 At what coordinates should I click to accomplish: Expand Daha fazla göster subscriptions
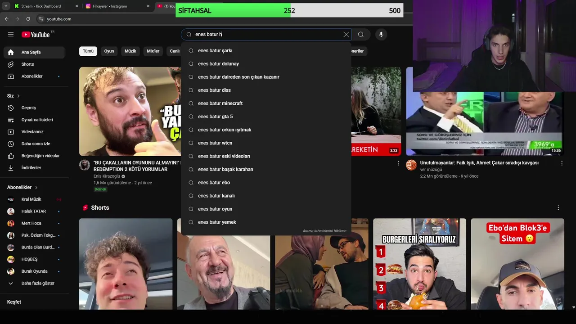tap(34, 283)
